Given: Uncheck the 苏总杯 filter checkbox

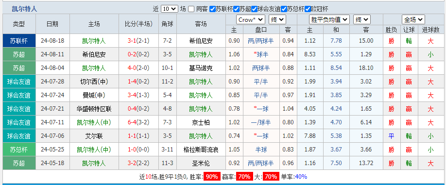Looking at the screenshot, I should (x=284, y=9).
